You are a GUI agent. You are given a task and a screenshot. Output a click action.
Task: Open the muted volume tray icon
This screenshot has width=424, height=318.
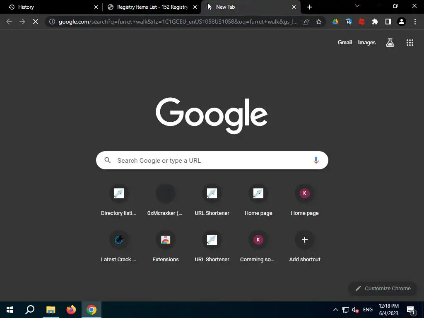tap(356, 310)
